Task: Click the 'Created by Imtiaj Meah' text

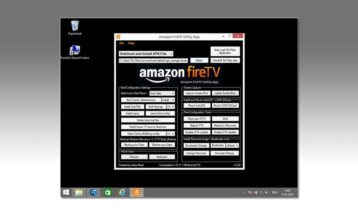Action: pyautogui.click(x=131, y=165)
